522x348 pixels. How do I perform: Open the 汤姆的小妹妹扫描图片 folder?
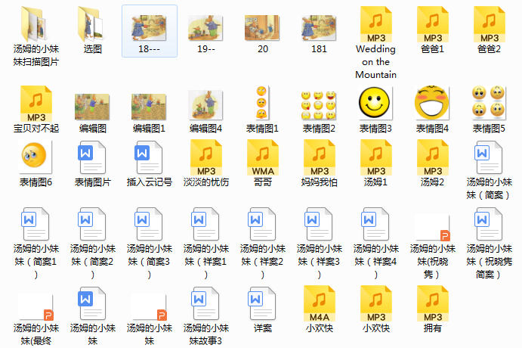(x=36, y=25)
